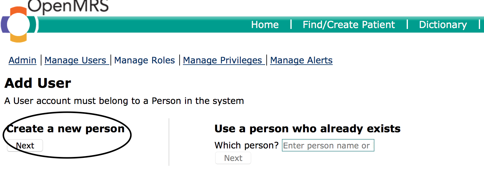The height and width of the screenshot is (178, 484).
Task: Click the vertical divider between both options
Action: point(169,142)
